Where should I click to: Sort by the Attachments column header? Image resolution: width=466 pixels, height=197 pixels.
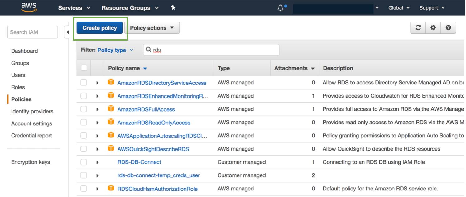(x=294, y=68)
